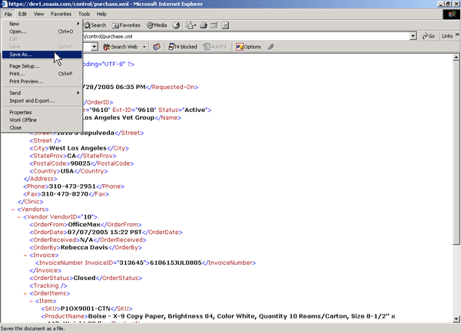Click the Mail toolbar icon
Image resolution: width=461 pixels, height=333 pixels.
pos(191,25)
